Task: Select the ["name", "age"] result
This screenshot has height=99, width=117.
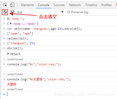Action: (20, 34)
